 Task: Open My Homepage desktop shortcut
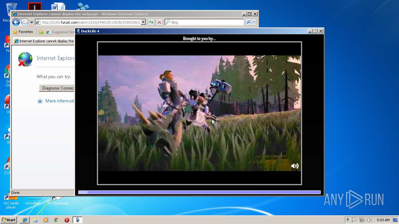(58, 201)
